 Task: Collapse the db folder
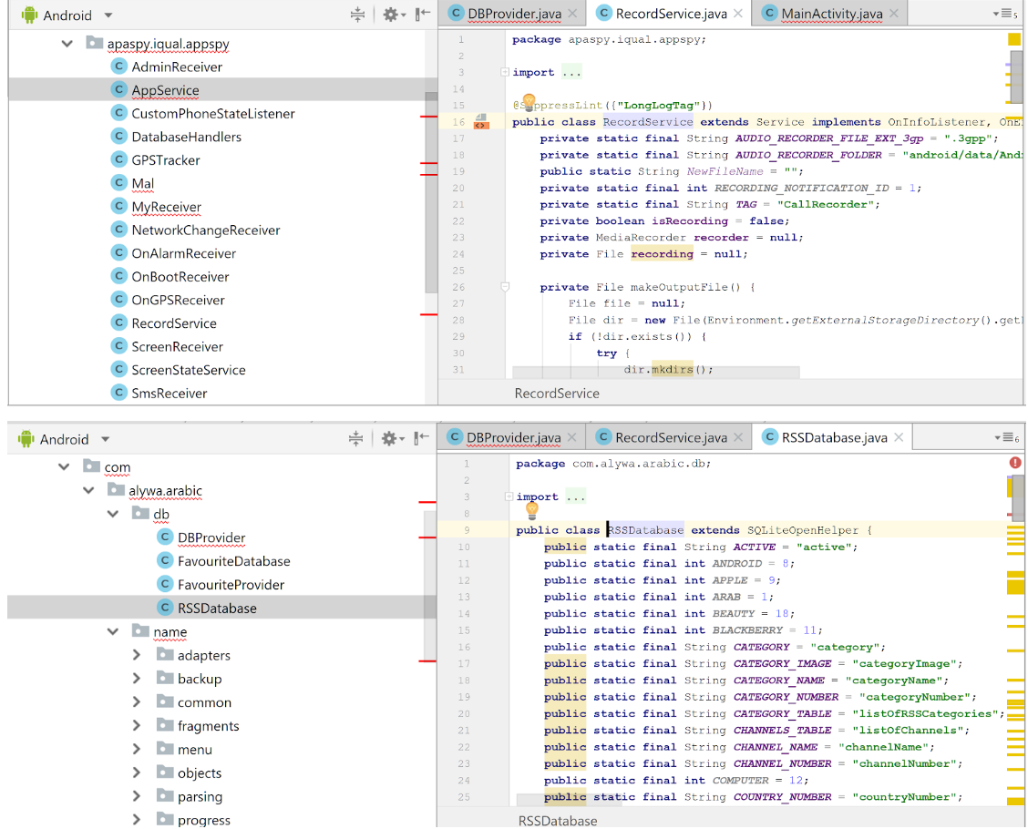click(x=113, y=515)
